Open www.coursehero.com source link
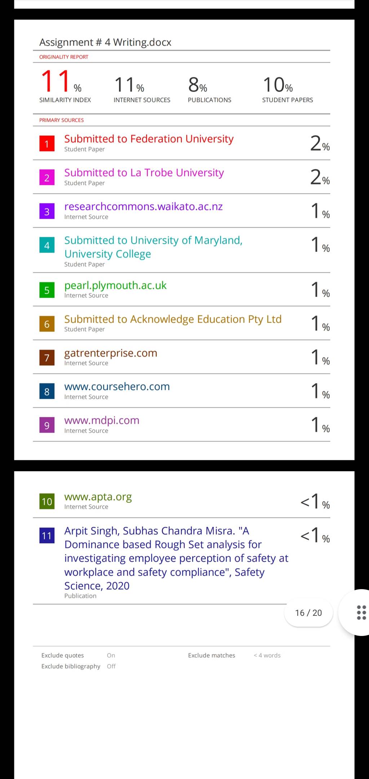Image resolution: width=369 pixels, height=779 pixels. click(117, 387)
